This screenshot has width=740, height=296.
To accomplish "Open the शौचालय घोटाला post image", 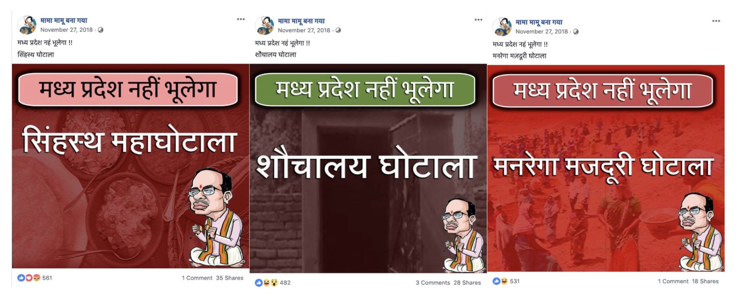I will [368, 168].
